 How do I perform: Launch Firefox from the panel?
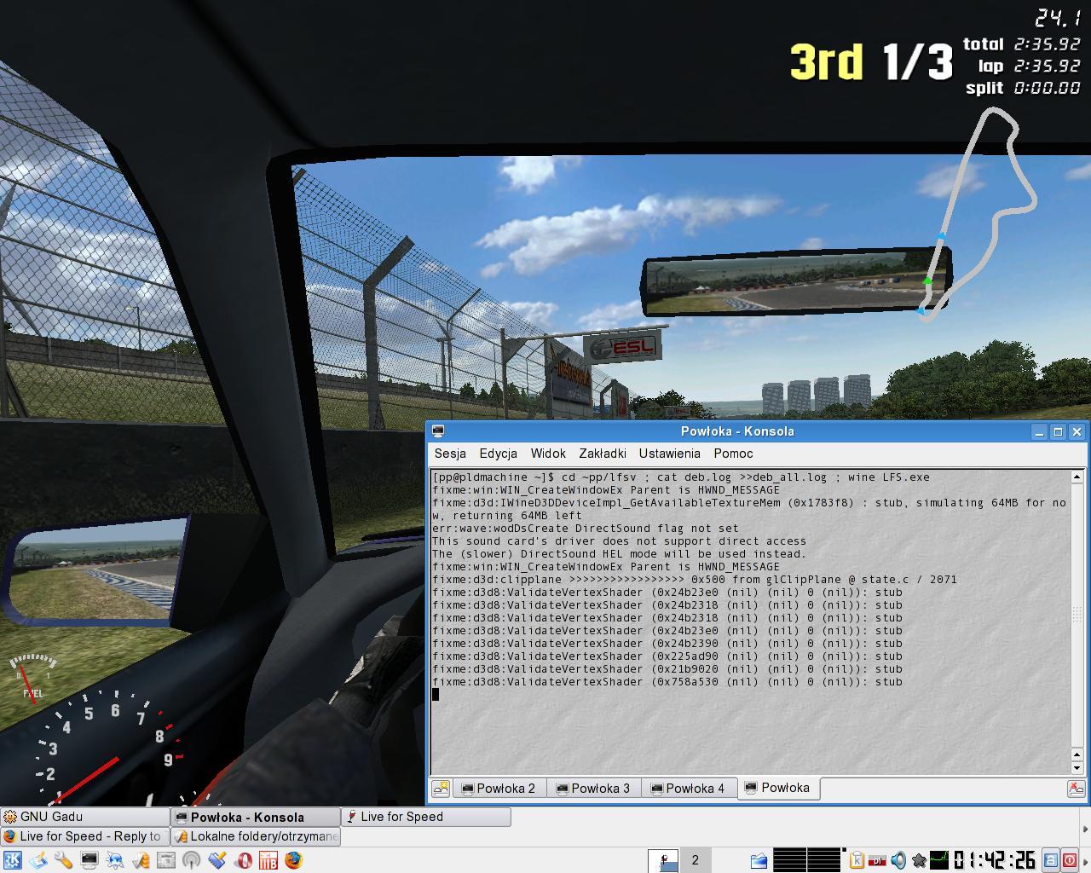pos(294,860)
